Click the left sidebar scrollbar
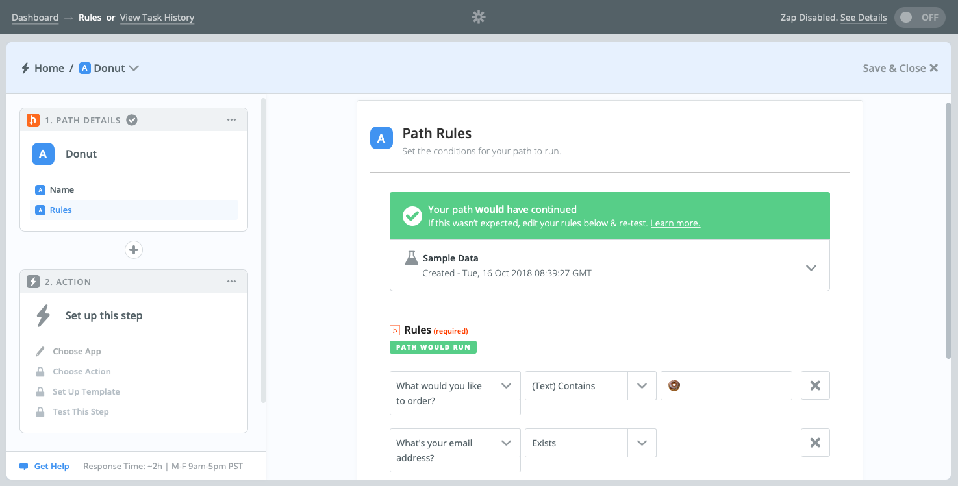 [263, 250]
